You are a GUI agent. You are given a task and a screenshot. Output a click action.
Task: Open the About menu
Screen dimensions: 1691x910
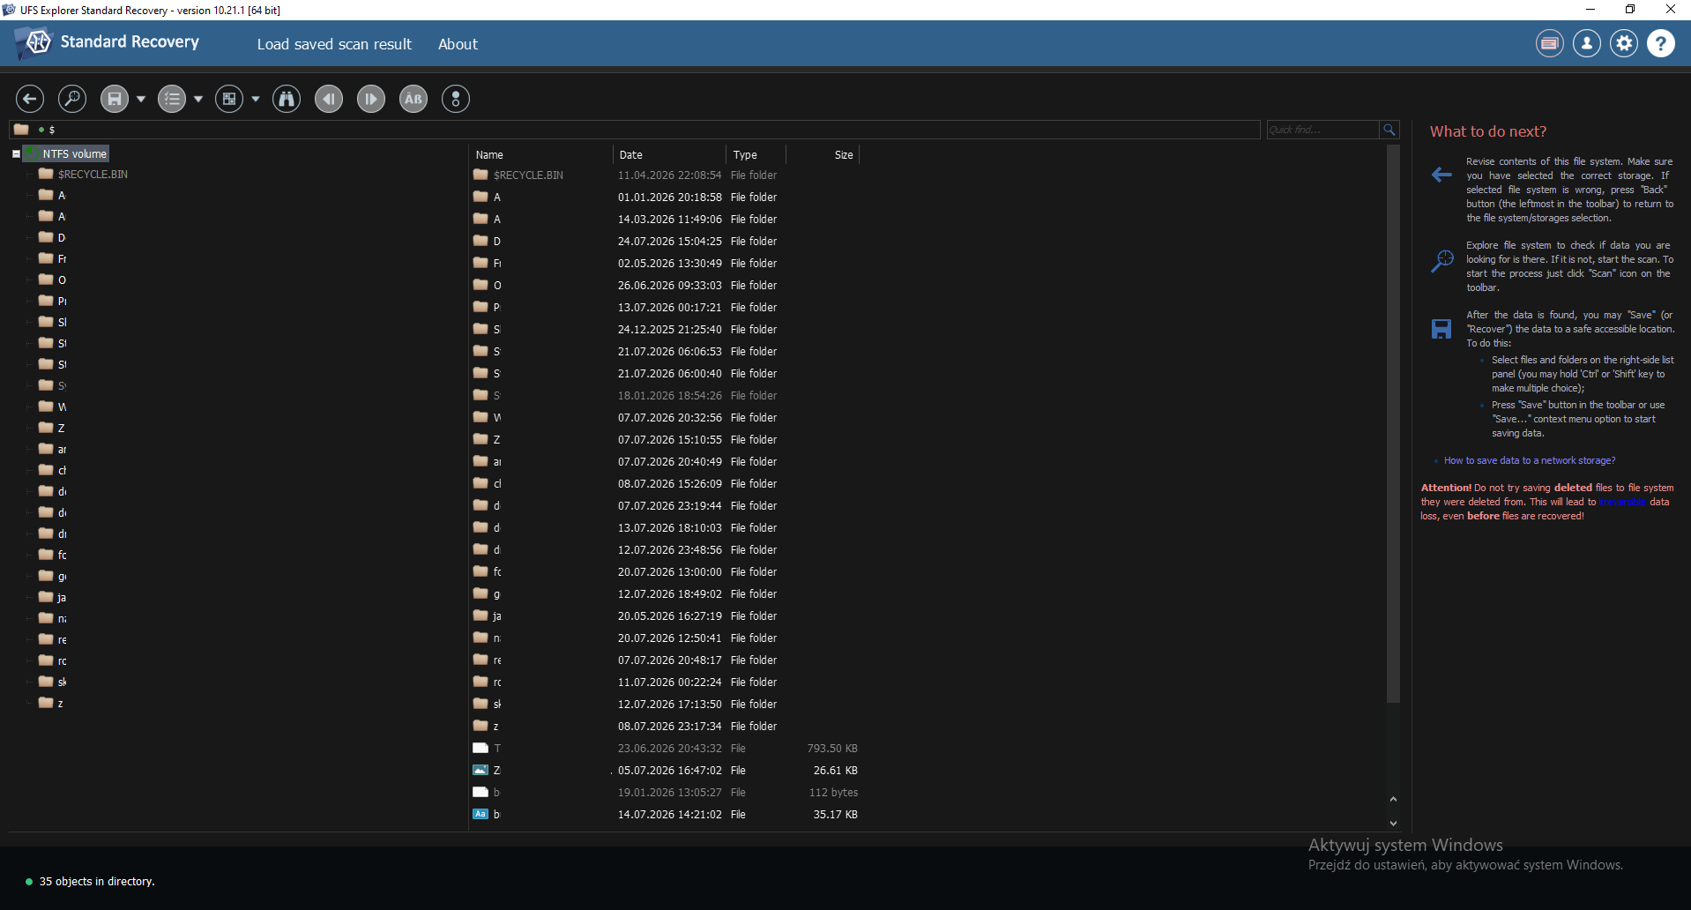click(x=458, y=44)
